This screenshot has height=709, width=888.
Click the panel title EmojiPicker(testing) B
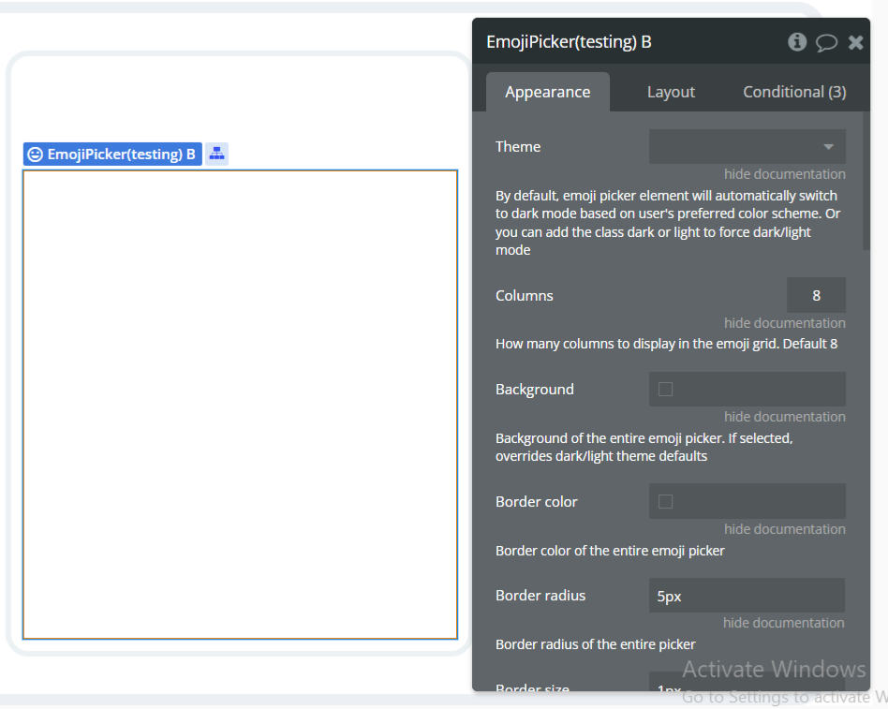(569, 42)
